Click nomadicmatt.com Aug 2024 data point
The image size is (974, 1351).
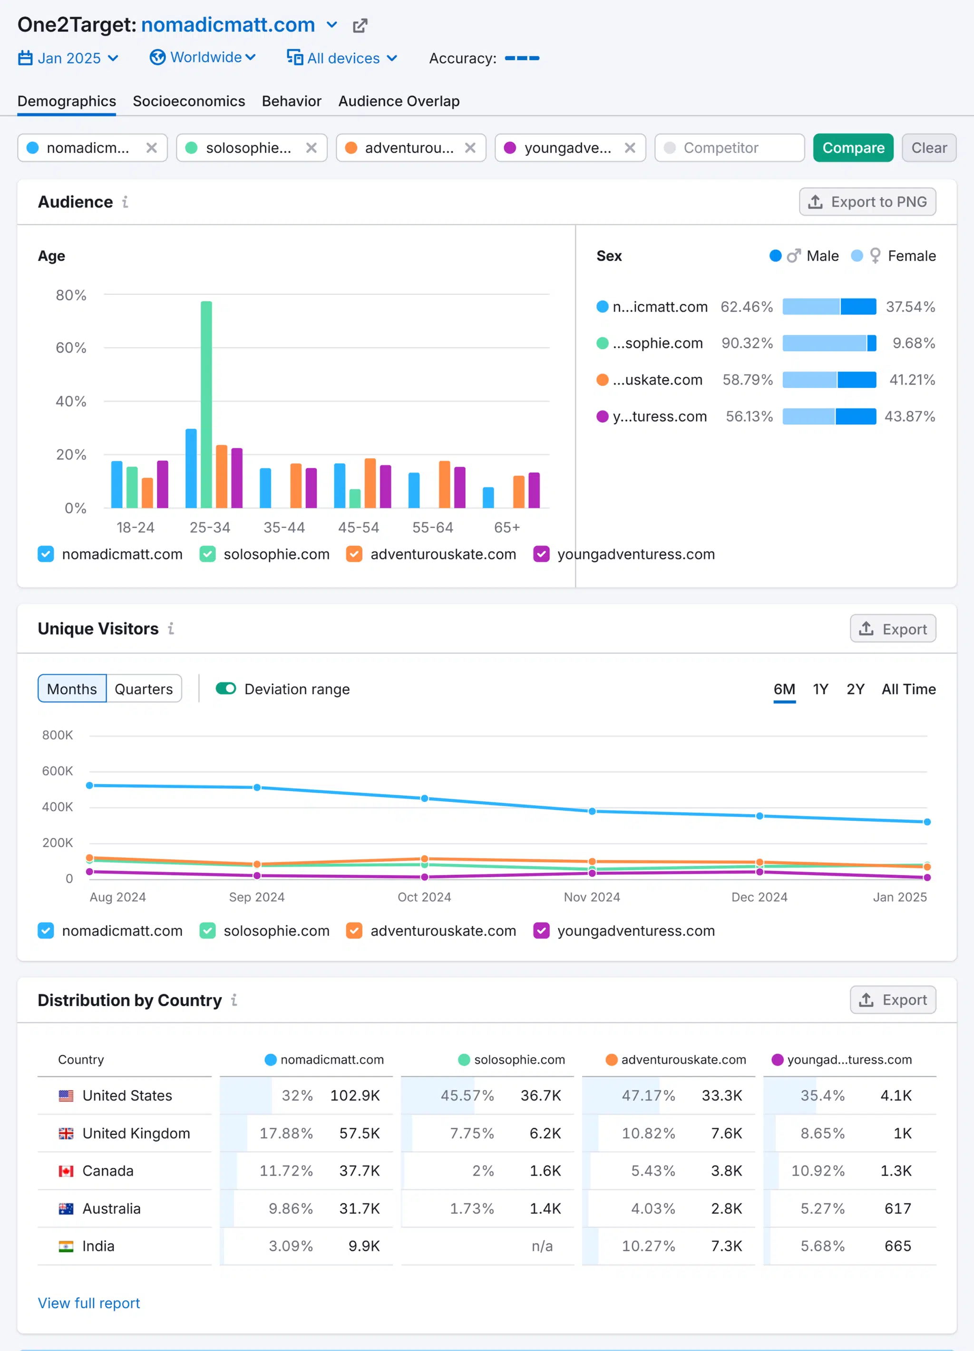[x=89, y=786]
